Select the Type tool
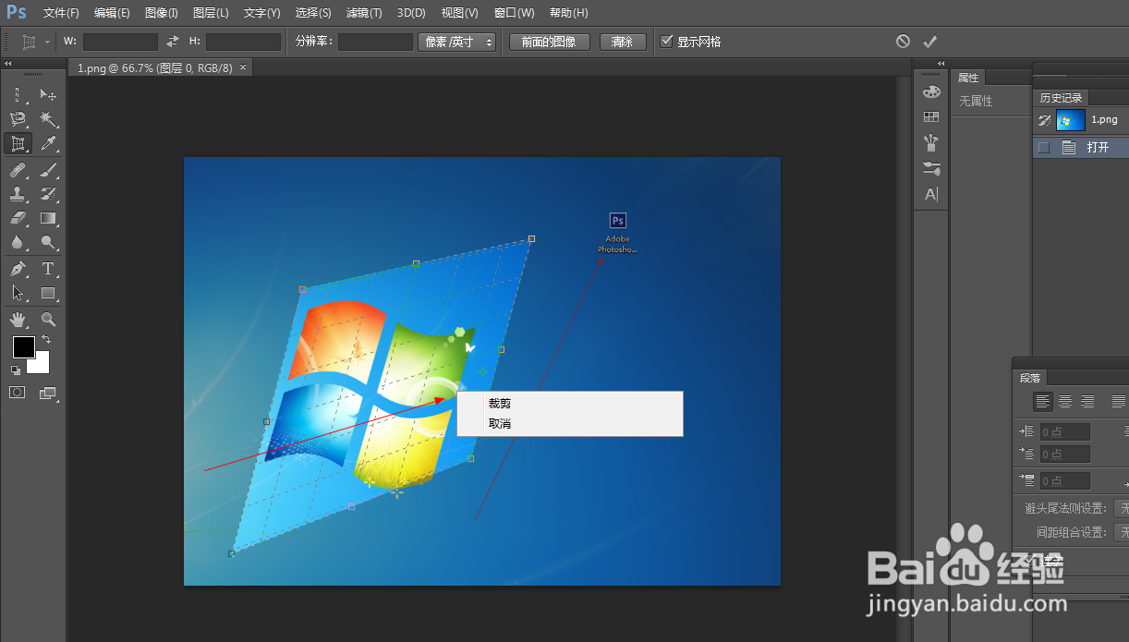 point(48,269)
